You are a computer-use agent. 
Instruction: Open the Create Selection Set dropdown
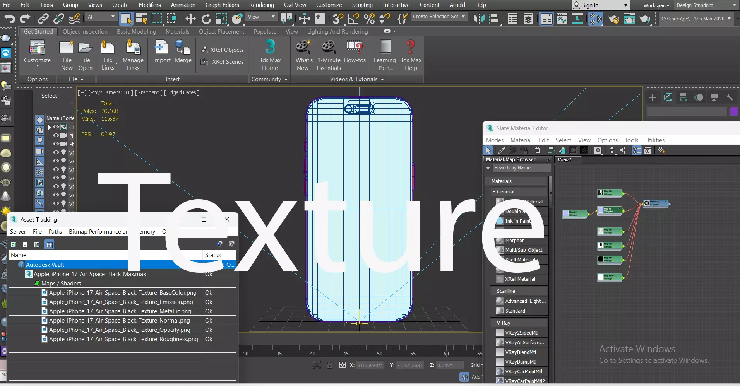[439, 17]
